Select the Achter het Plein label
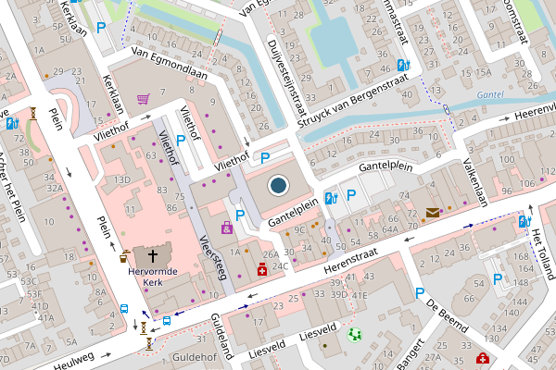556x370 pixels. pyautogui.click(x=13, y=187)
